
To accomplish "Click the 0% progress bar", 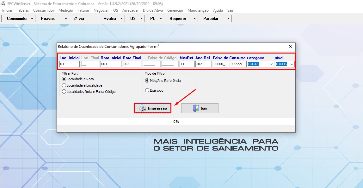I will pyautogui.click(x=176, y=122).
